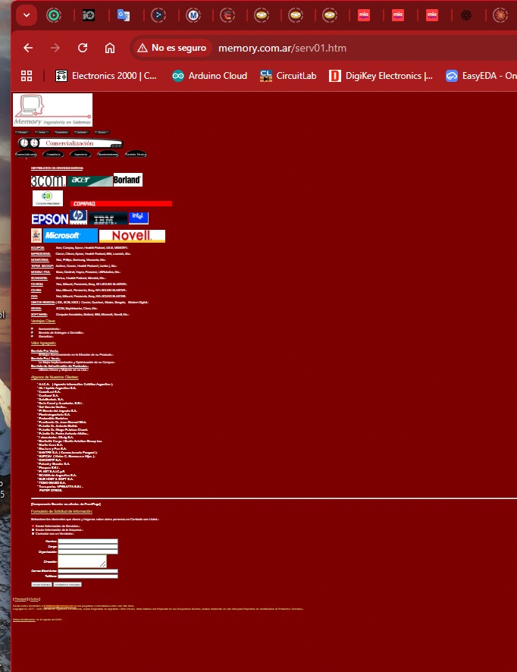Open the Arriba footer link
Screen dimensions: 517x672
34,599
